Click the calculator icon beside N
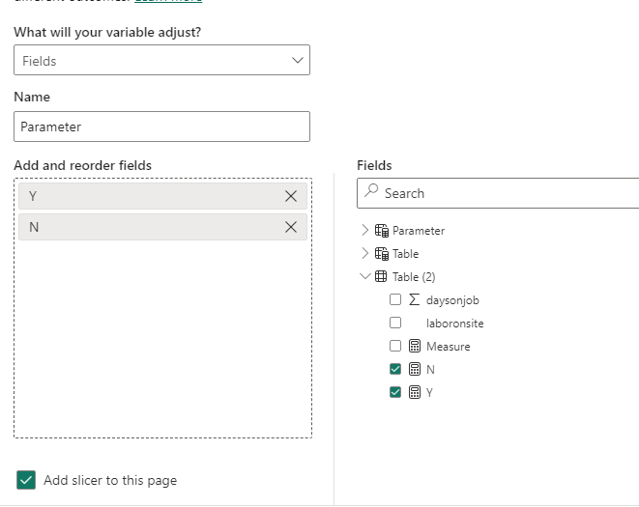Image resolution: width=639 pixels, height=507 pixels. pyautogui.click(x=415, y=369)
